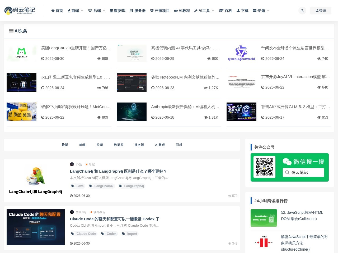
Task: Open the GLM-5.2 article thumbnail
Action: point(241,112)
